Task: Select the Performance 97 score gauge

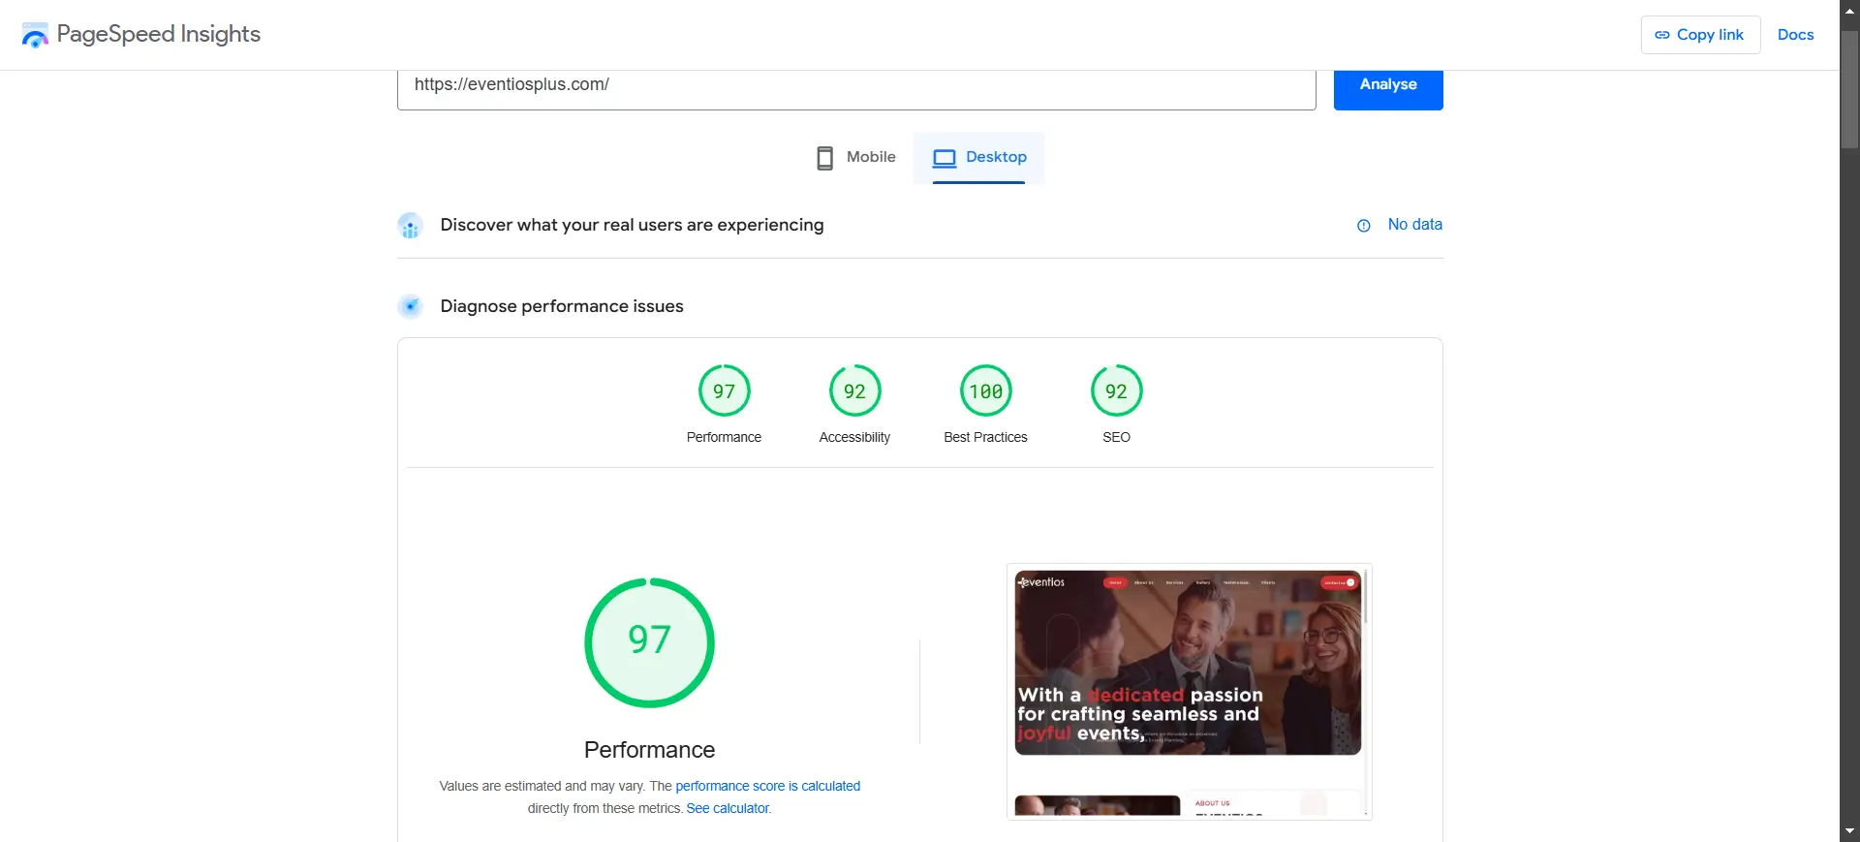Action: (x=725, y=390)
